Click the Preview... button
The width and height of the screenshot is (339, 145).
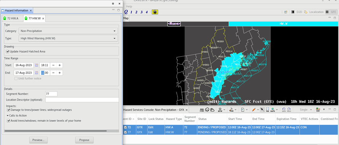(38, 140)
